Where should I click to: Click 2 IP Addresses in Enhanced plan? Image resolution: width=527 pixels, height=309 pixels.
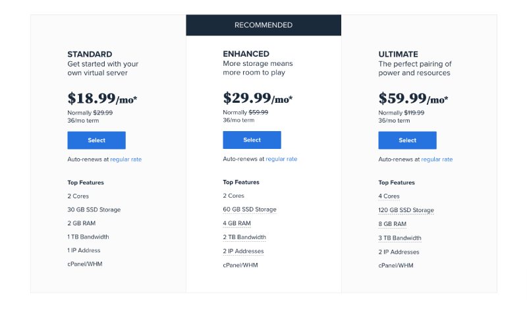243,251
